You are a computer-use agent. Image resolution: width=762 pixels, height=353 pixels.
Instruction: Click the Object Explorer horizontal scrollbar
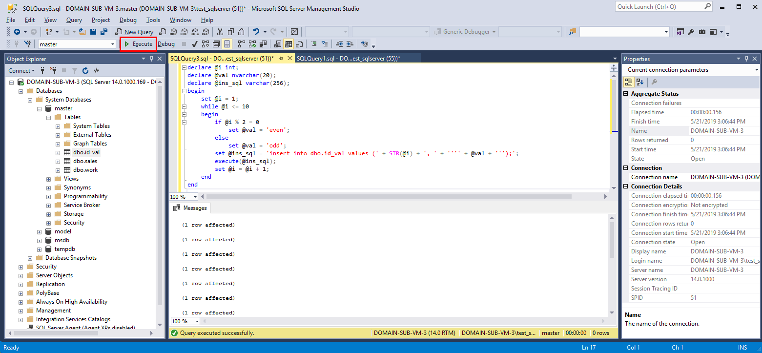(x=82, y=333)
